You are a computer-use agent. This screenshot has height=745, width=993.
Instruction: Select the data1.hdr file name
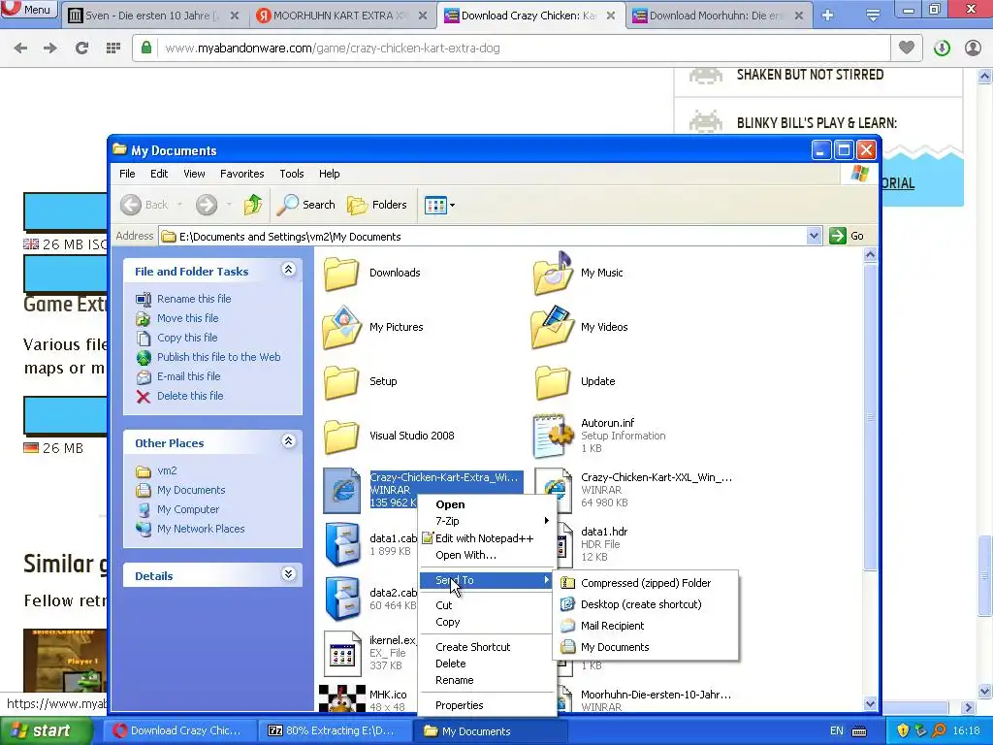(x=604, y=532)
